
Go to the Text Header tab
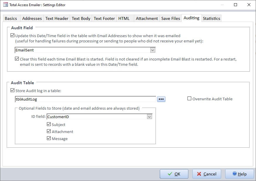point(57,18)
